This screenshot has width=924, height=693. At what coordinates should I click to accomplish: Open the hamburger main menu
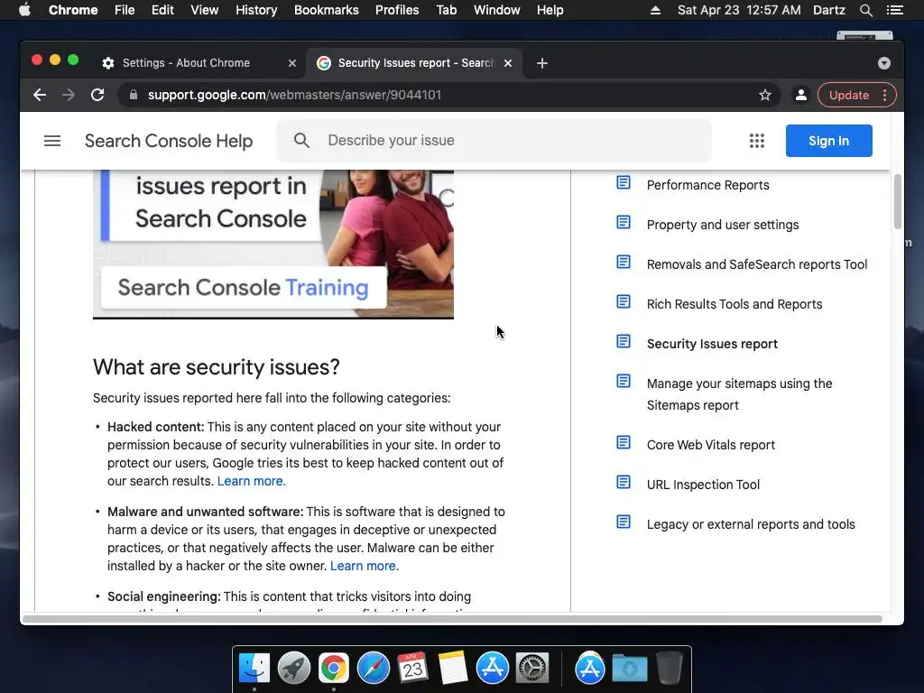pos(52,141)
